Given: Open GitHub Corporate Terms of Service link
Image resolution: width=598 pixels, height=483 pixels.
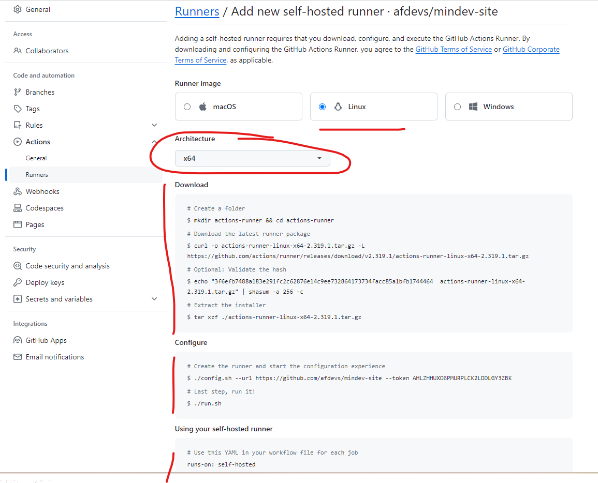Looking at the screenshot, I should pos(531,49).
